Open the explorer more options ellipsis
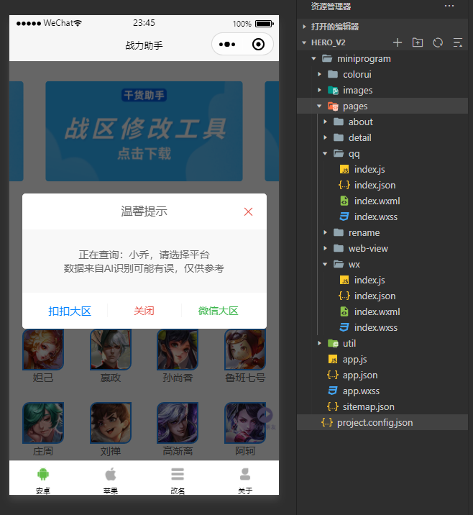Viewport: 473px width, 515px height. [x=449, y=6]
